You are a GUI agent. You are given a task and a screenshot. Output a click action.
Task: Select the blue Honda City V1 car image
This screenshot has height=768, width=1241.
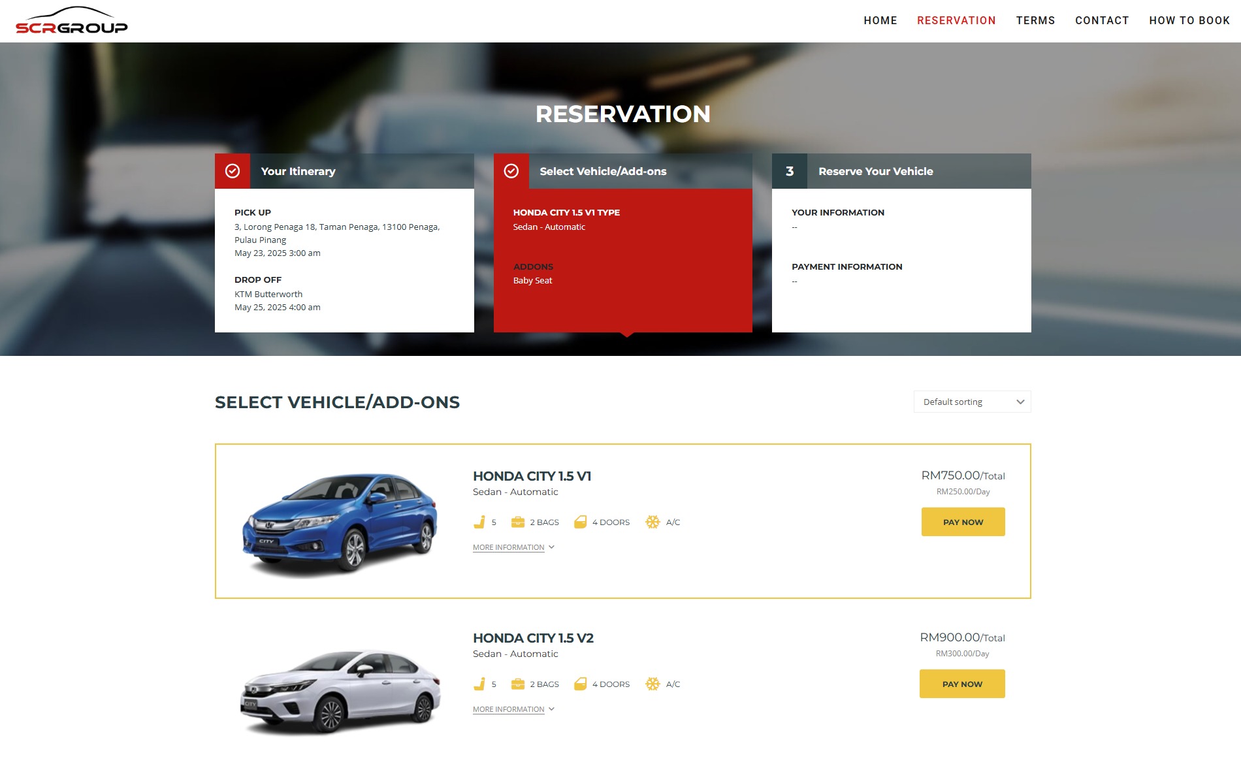pyautogui.click(x=340, y=522)
